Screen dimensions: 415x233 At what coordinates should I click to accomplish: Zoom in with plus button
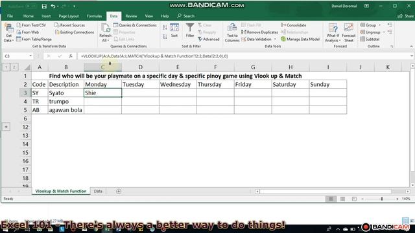tap(397, 199)
